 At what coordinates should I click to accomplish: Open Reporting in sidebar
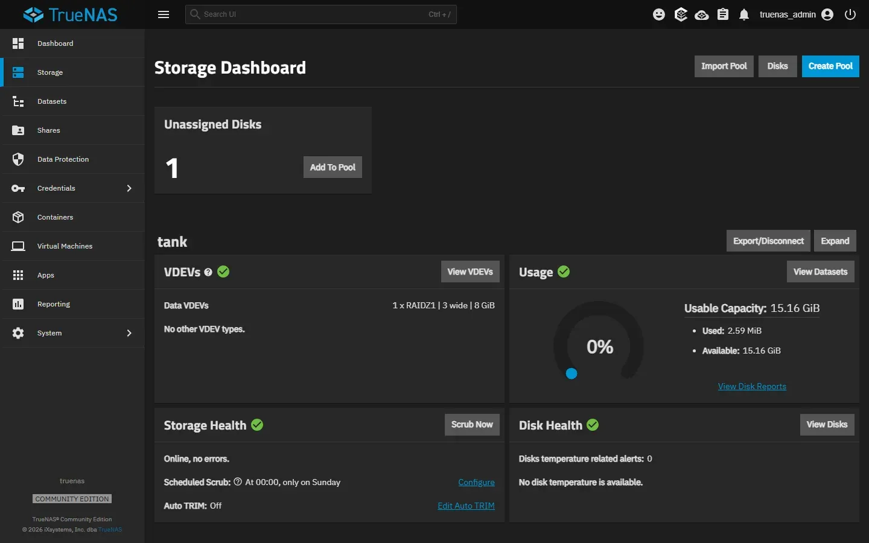tap(72, 304)
